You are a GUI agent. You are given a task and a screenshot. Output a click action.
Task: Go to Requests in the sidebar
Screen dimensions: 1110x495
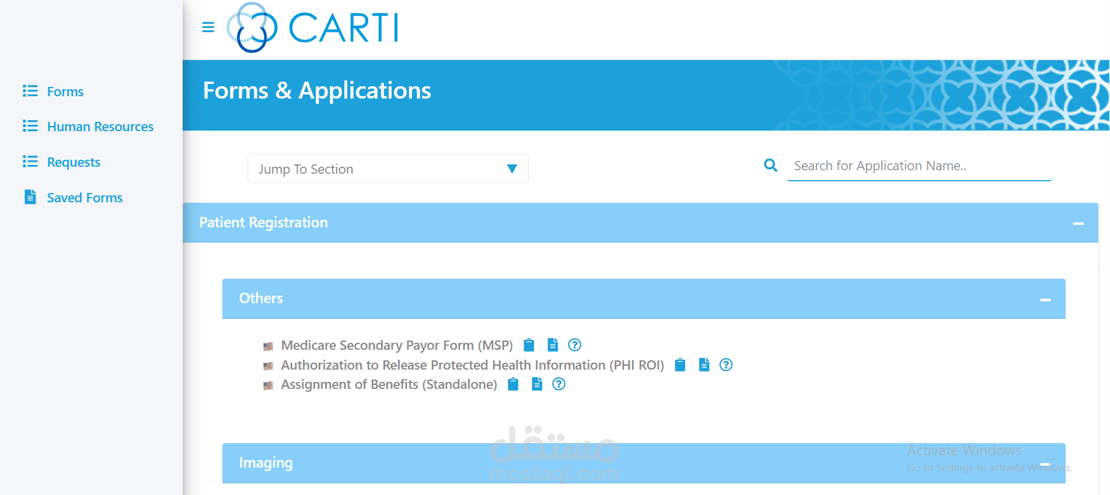[x=74, y=162]
